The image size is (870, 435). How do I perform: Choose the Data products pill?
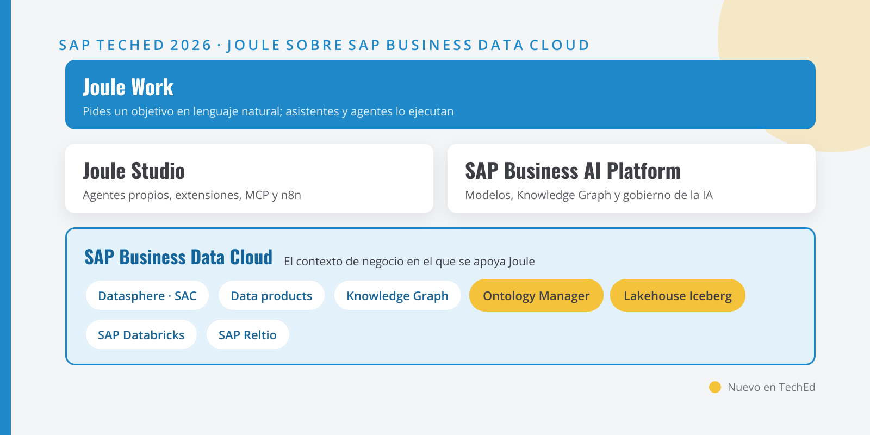click(x=271, y=296)
